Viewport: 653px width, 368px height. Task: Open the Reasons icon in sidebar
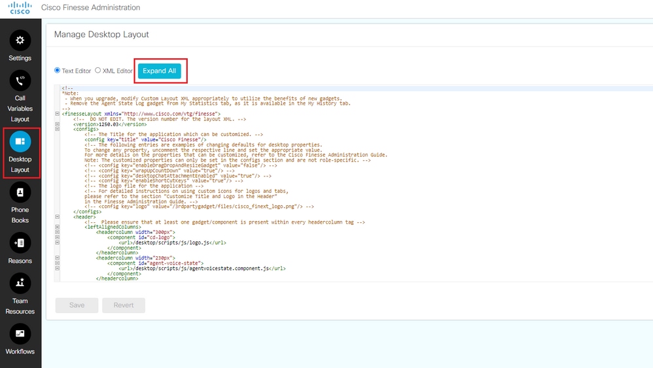point(20,243)
